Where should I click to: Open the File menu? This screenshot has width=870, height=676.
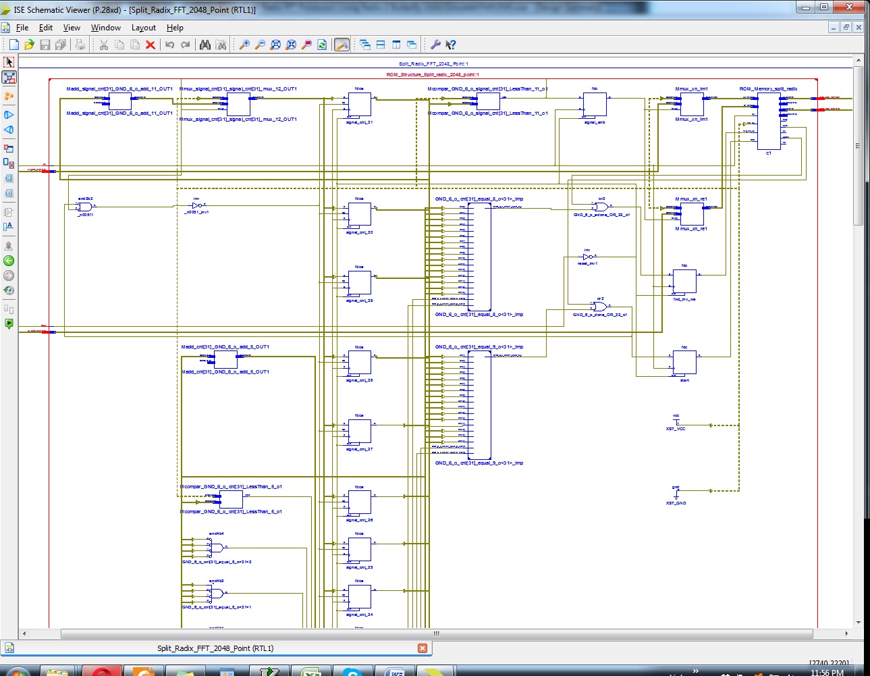22,28
